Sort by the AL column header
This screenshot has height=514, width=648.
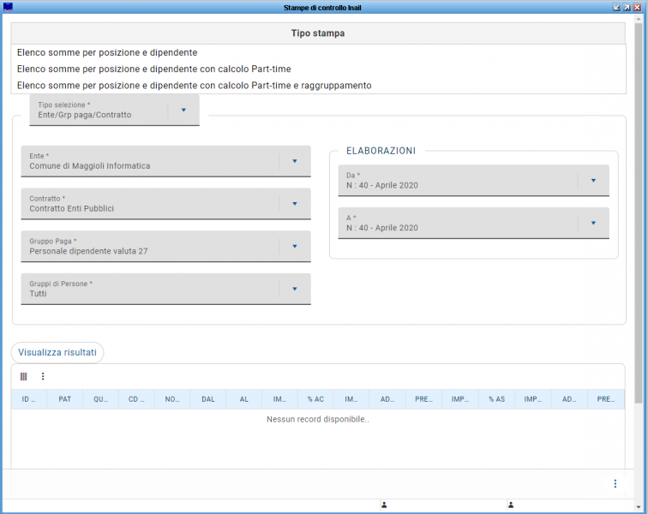243,399
